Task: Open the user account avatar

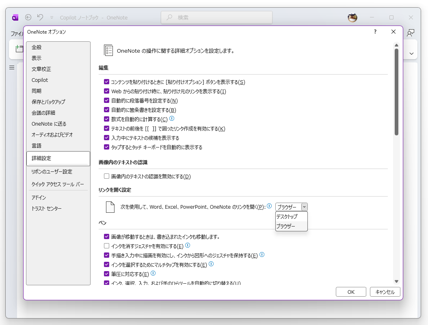Action: pos(352,17)
